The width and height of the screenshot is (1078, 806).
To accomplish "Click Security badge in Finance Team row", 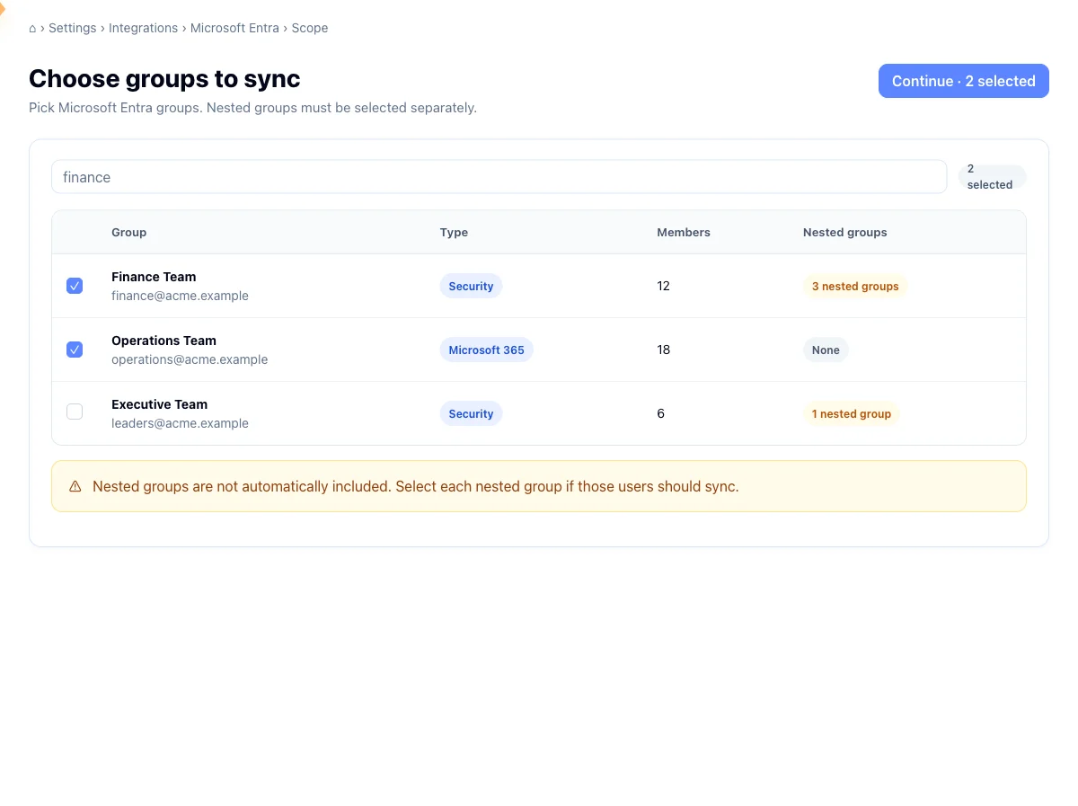I will (471, 286).
